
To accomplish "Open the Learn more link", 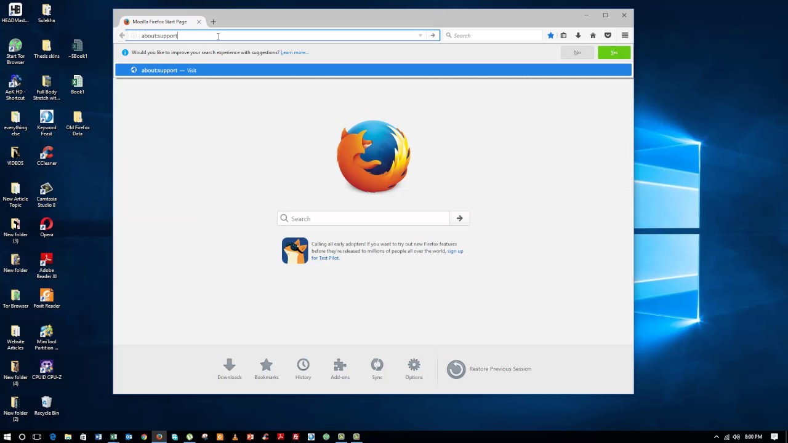I will [294, 52].
